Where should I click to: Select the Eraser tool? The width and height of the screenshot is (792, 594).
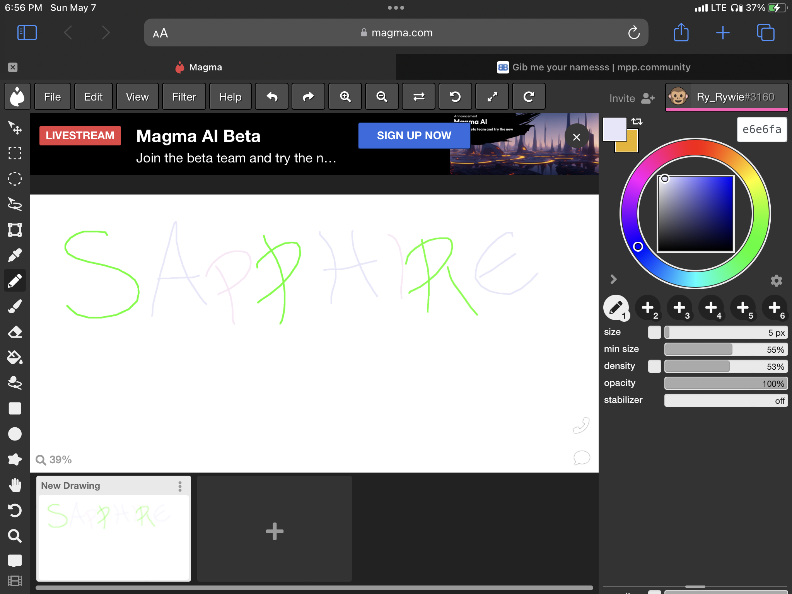pyautogui.click(x=15, y=332)
